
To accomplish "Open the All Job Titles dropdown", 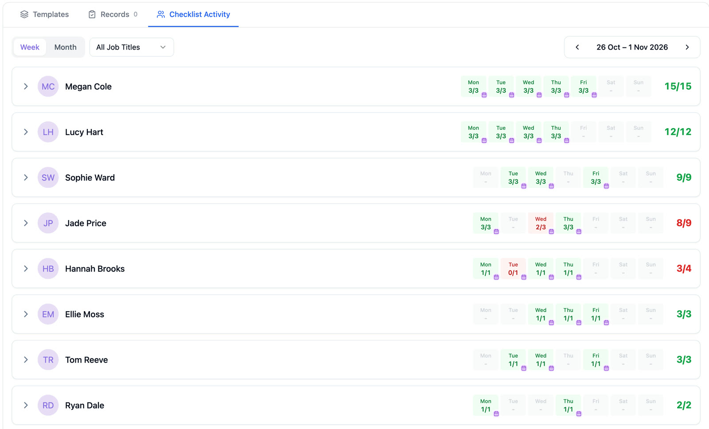I will pyautogui.click(x=132, y=47).
